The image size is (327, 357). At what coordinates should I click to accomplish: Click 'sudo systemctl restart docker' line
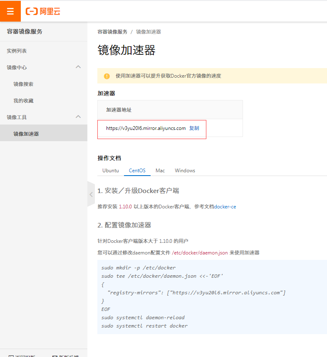coord(144,326)
